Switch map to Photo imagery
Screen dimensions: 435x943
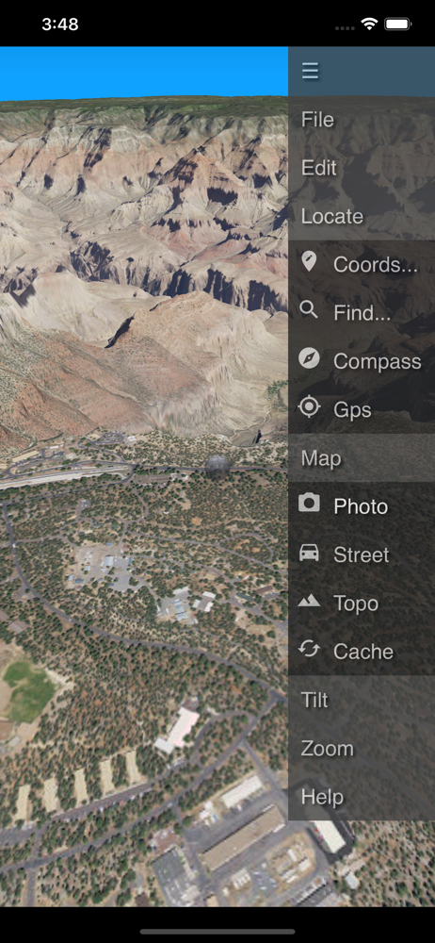coord(362,506)
